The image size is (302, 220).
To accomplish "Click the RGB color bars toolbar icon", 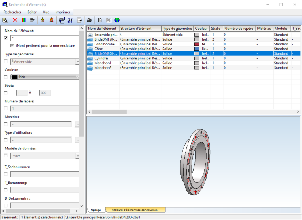I will [x=23, y=20].
